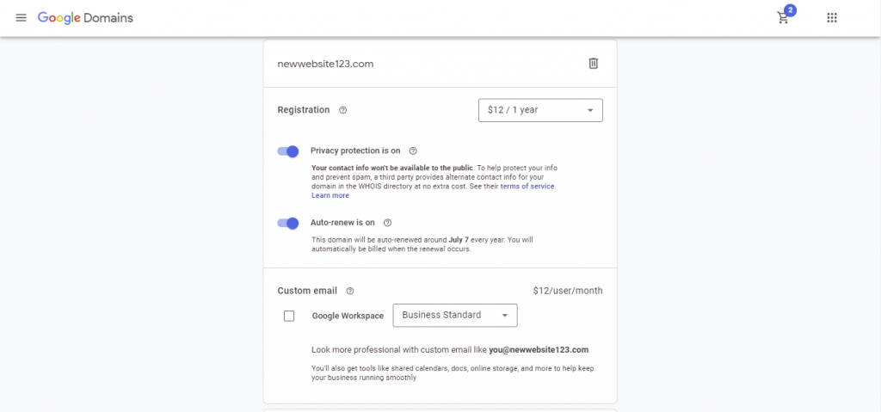Click the Learn more link
881x412 pixels.
click(x=330, y=195)
